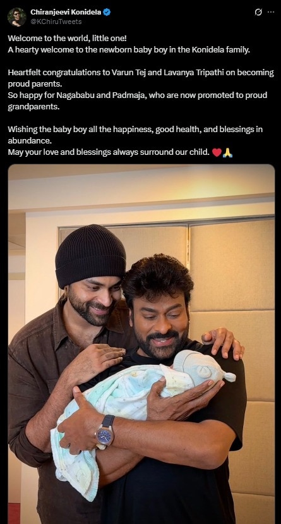The image size is (281, 524).
Task: Click the folded hands emoji
Action: click(x=227, y=153)
